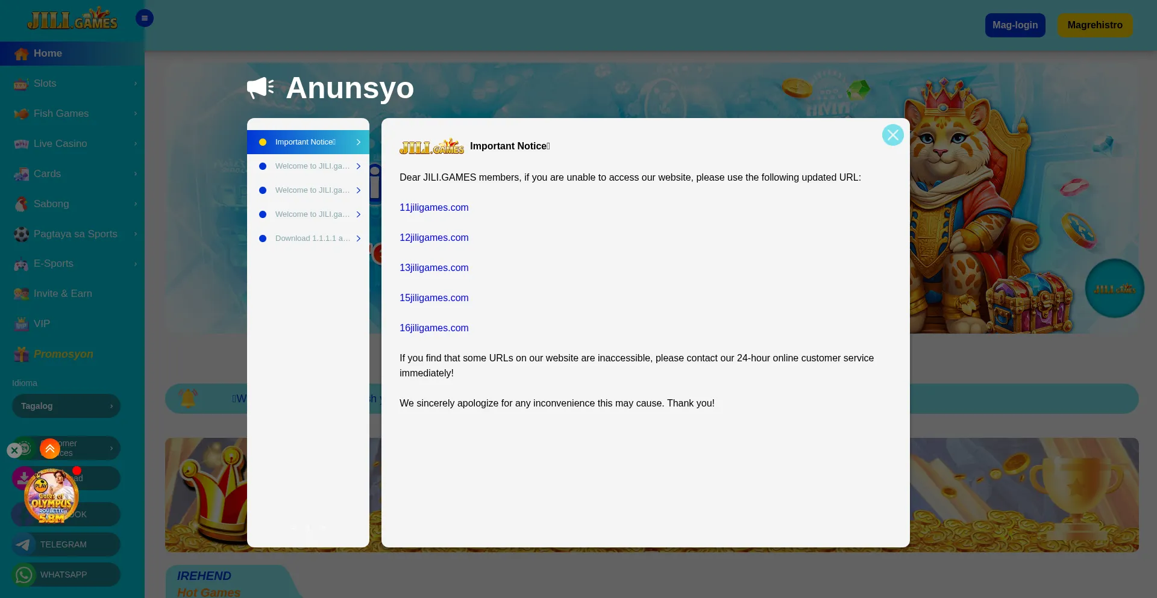Click the Slots machine icon

(22, 84)
